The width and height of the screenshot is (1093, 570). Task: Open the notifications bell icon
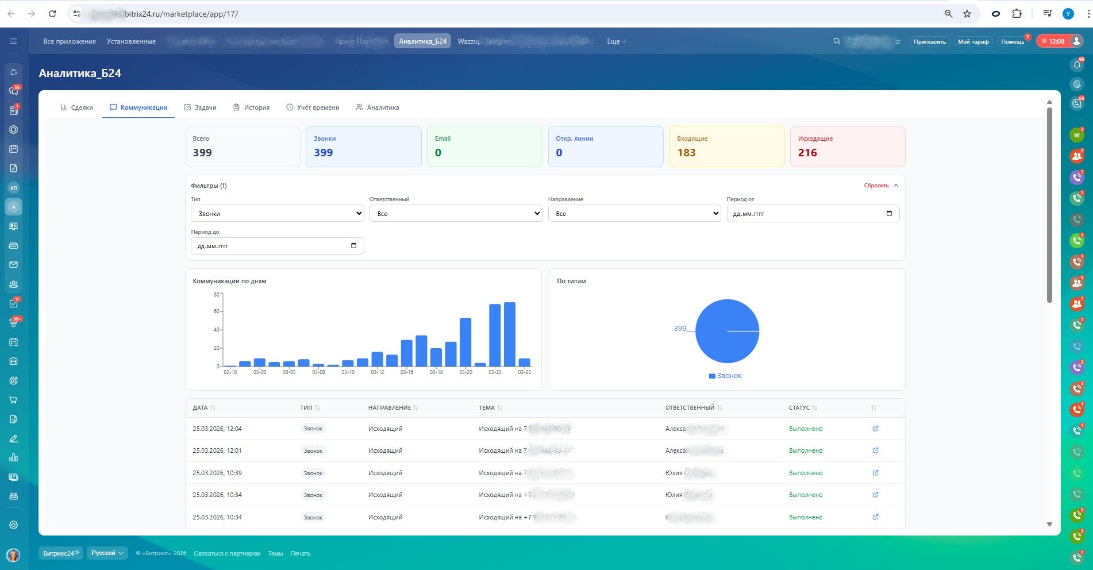tap(1077, 64)
